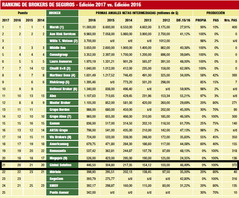Click the PRODUCCIÓN header

[215, 13]
